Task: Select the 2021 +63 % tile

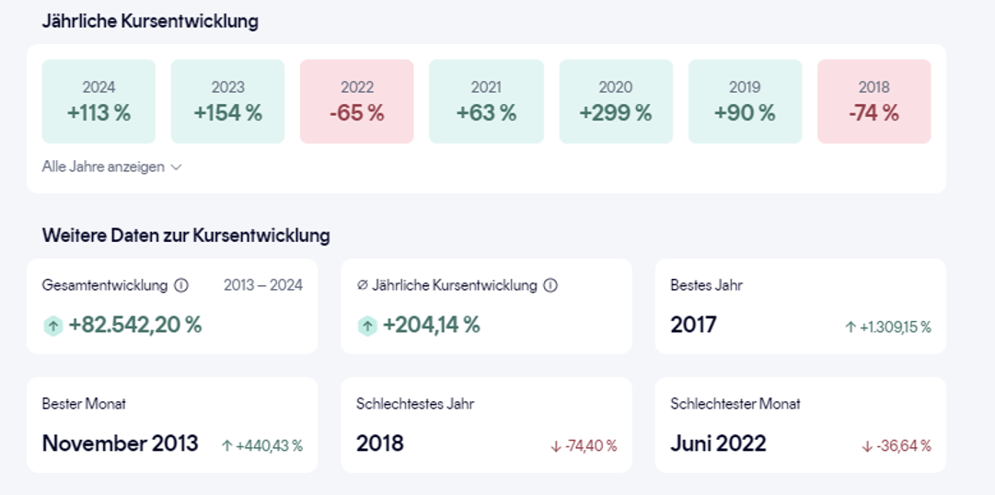Action: pyautogui.click(x=486, y=101)
